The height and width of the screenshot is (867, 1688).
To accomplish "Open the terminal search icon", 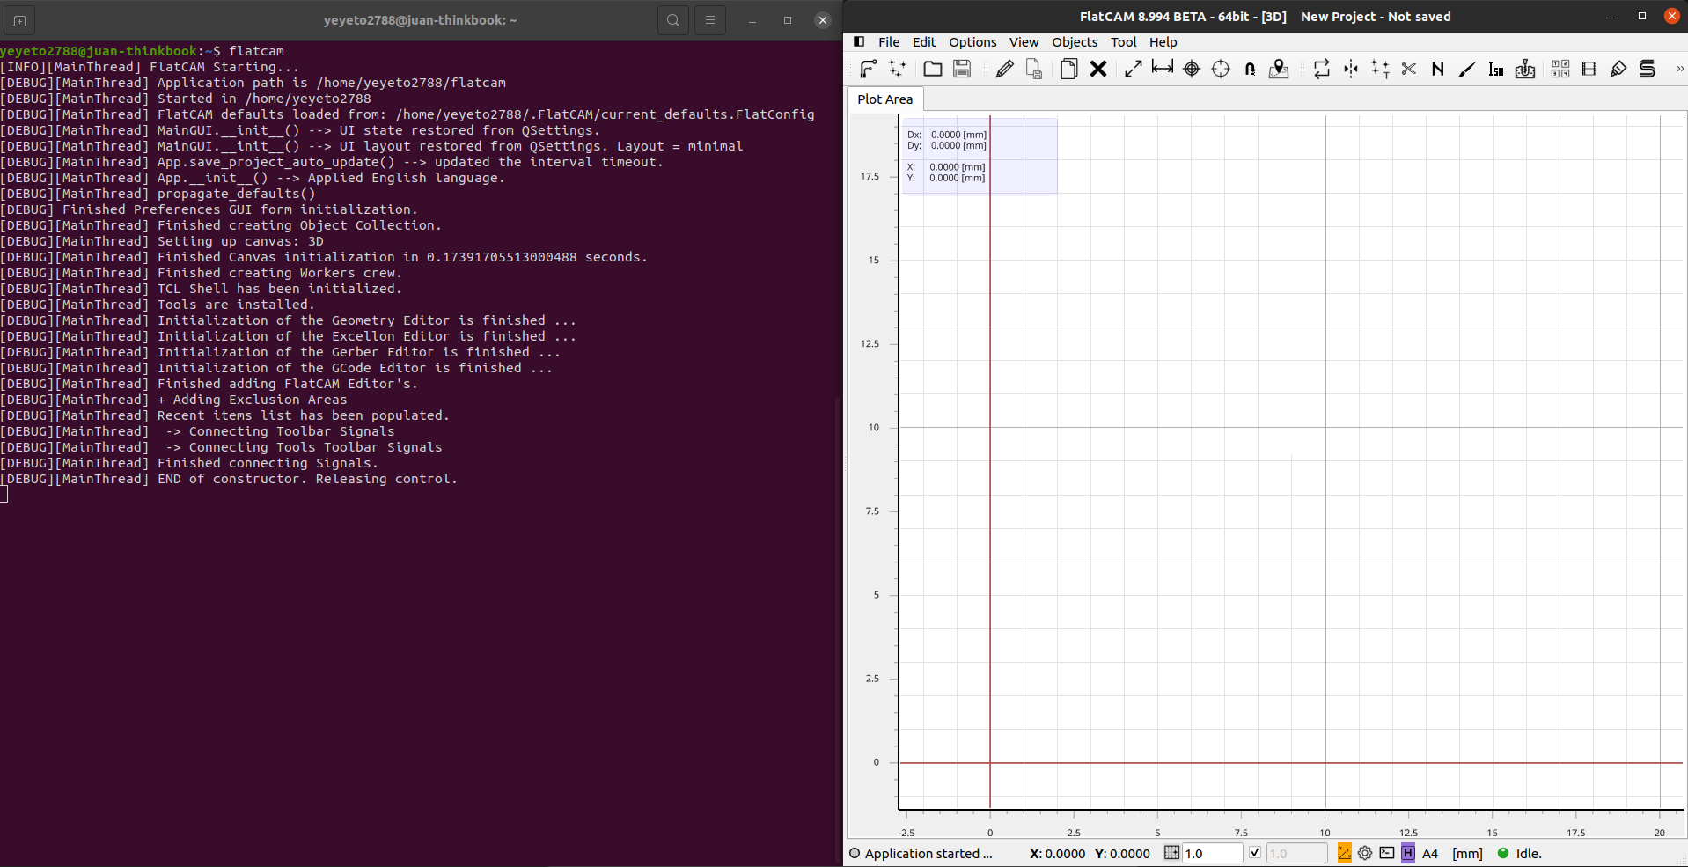I will click(673, 20).
